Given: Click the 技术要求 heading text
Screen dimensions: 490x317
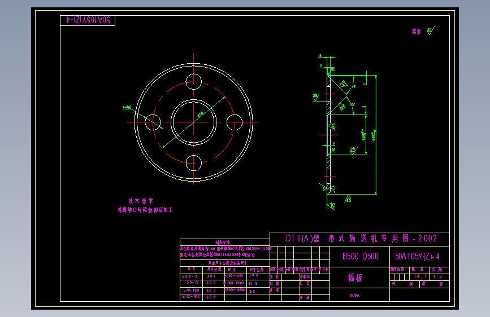Looking at the screenshot, I should pyautogui.click(x=141, y=201).
